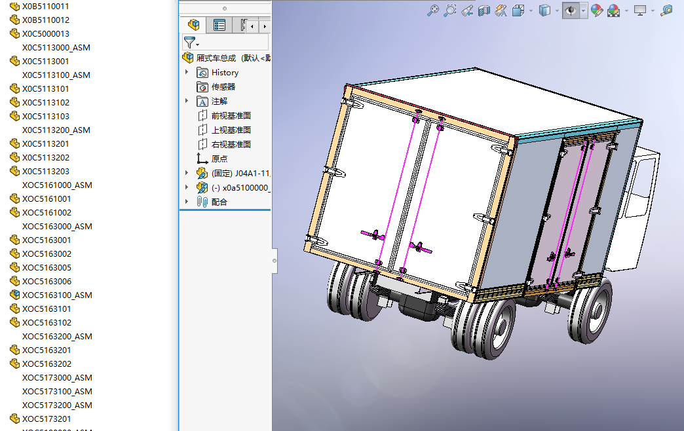The image size is (684, 431).
Task: Open the Apply Scene dropdown arrow
Action: point(626,10)
